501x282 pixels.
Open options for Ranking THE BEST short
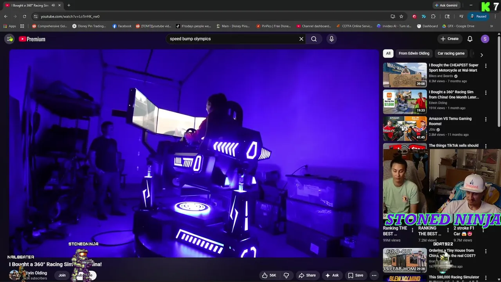[412, 230]
